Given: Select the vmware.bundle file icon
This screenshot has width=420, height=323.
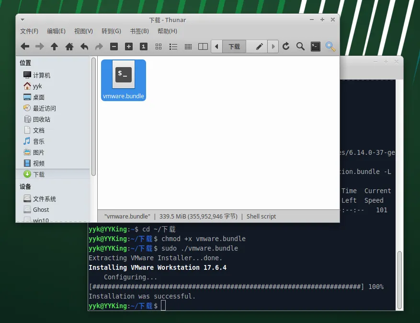Looking at the screenshot, I should pyautogui.click(x=124, y=80).
